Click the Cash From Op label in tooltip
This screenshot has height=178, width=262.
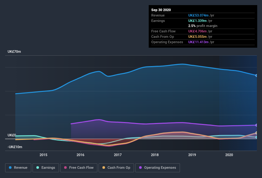[162, 37]
